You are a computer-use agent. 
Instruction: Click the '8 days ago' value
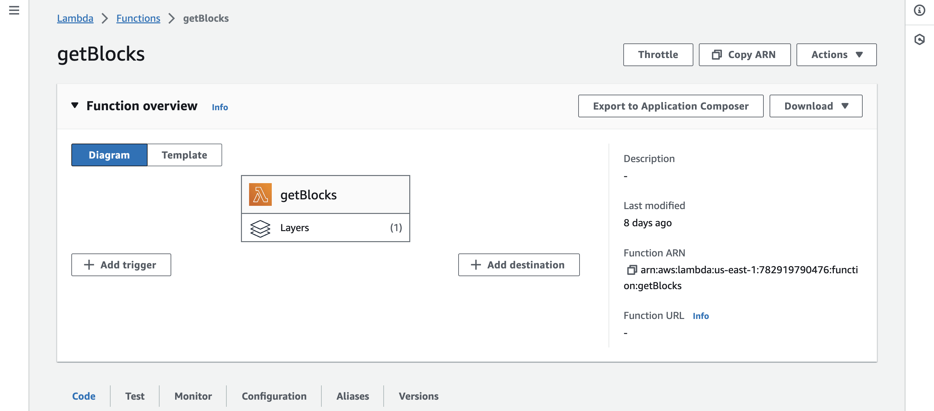[648, 223]
